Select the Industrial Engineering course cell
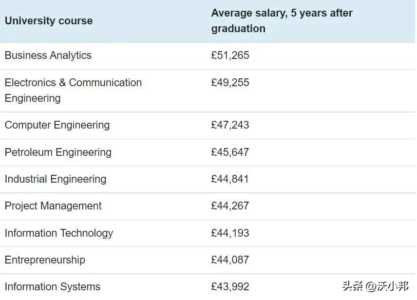Image resolution: width=417 pixels, height=300 pixels. pyautogui.click(x=56, y=179)
